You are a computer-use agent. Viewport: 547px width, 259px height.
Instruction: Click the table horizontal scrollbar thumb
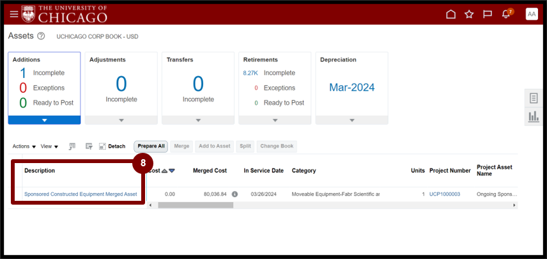(196, 205)
